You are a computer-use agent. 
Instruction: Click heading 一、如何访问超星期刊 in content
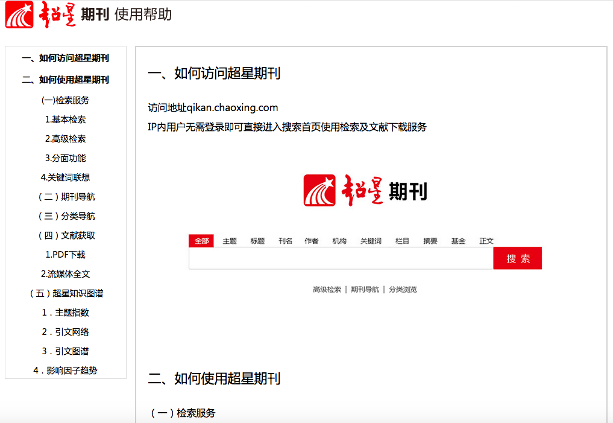click(214, 73)
